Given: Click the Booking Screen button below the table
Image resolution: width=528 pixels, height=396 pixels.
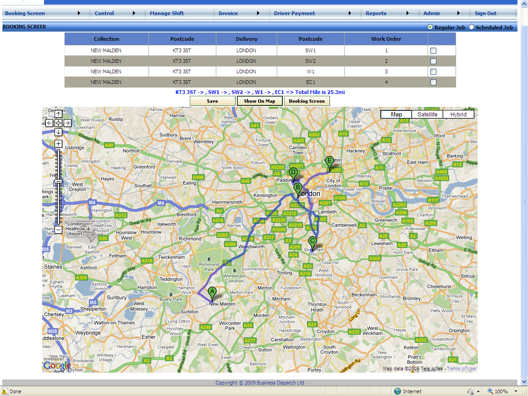Looking at the screenshot, I should pos(307,101).
